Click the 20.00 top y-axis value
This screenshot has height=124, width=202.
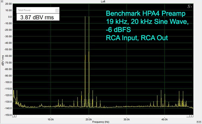[x=8, y=4]
